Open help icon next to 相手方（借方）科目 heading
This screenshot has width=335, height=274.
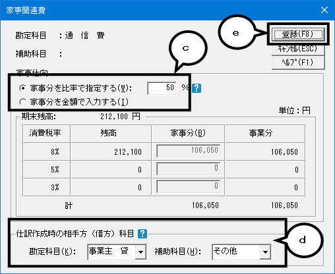(142, 234)
